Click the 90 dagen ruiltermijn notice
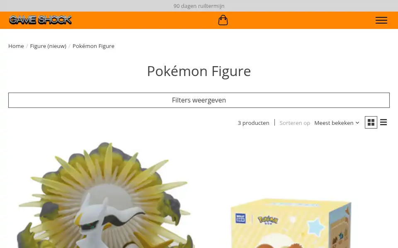Viewport: 398px width, 248px height. coord(199,6)
